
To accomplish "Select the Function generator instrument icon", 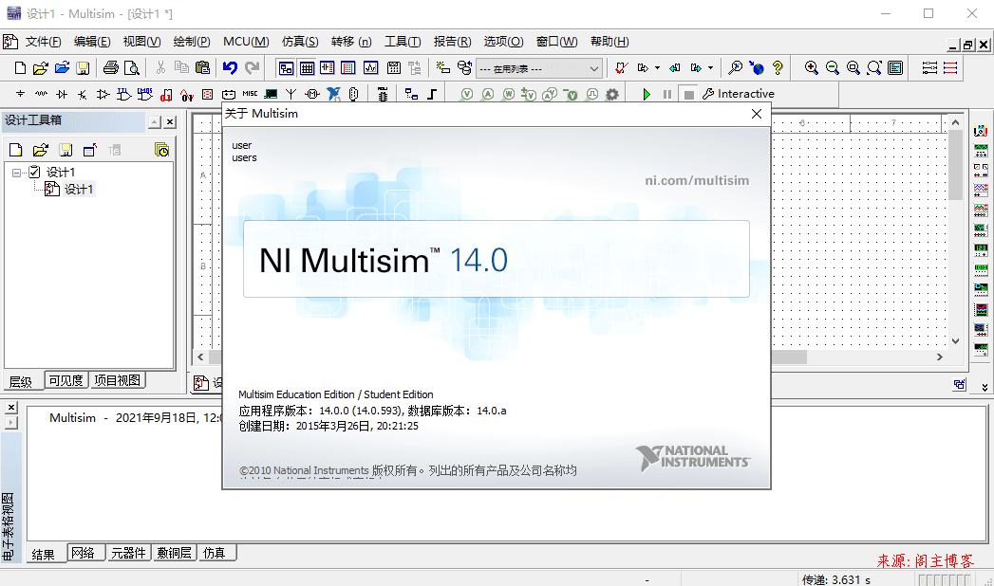I will click(981, 150).
